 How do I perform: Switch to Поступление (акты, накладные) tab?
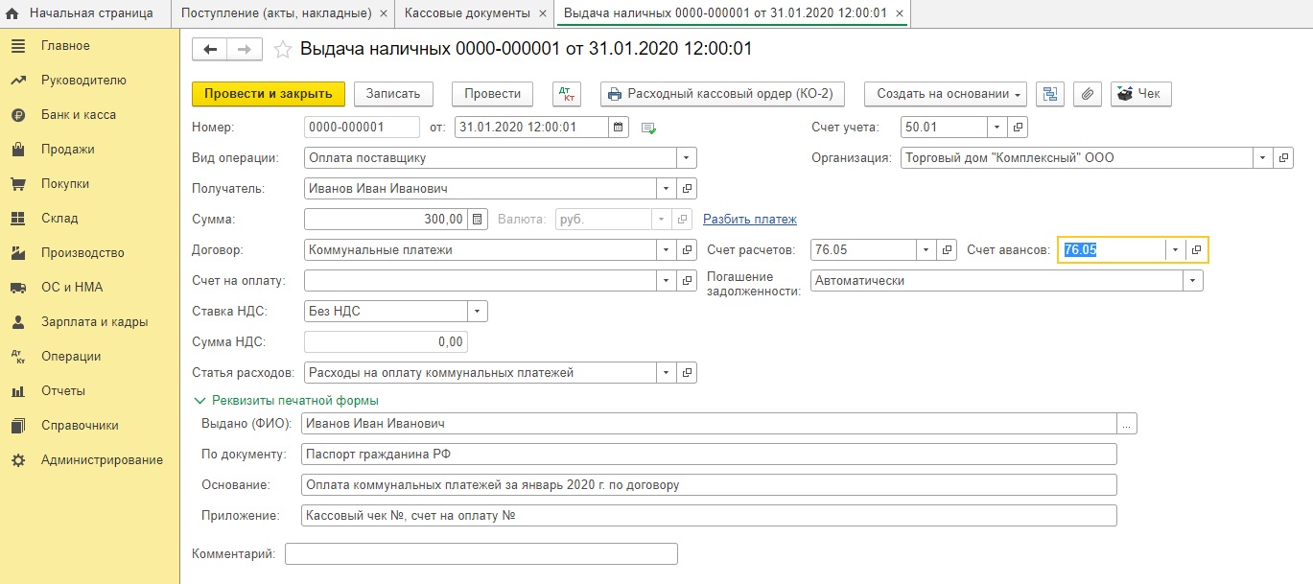(274, 13)
